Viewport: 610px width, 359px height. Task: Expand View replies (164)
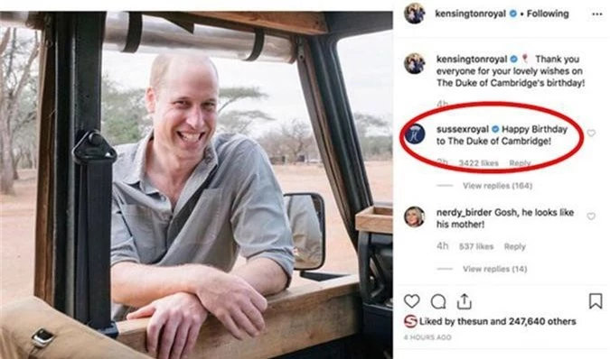(x=497, y=186)
